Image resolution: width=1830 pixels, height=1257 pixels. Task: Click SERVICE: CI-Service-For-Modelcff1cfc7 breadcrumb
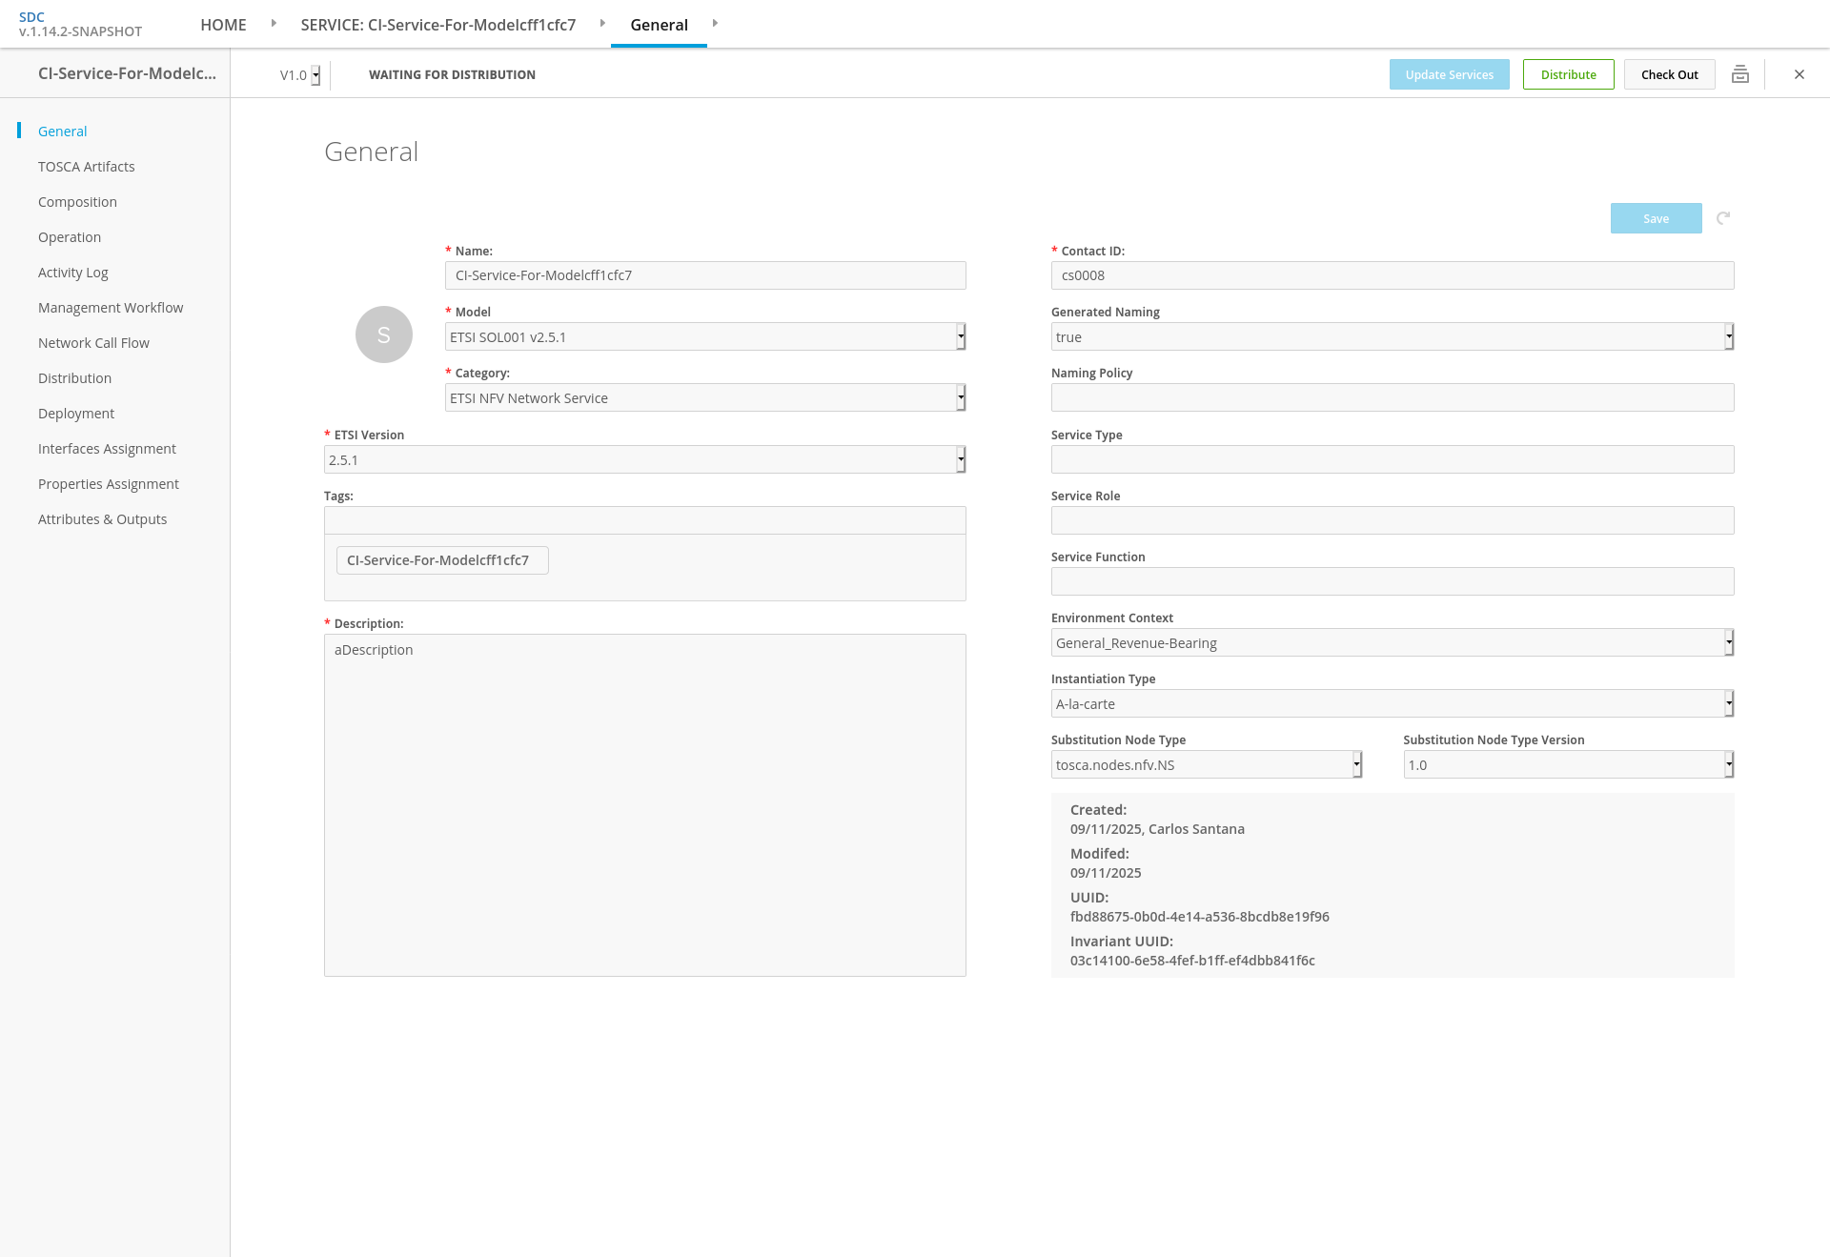[437, 25]
